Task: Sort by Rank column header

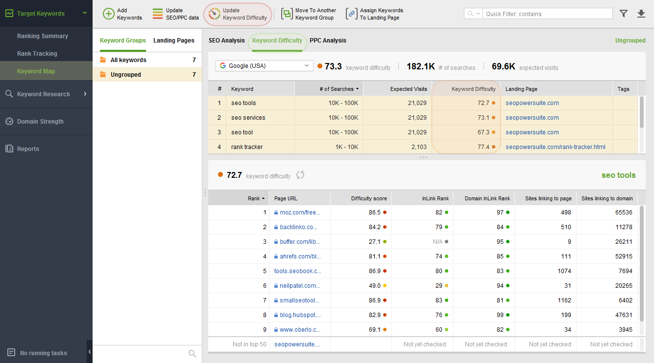Action: (239, 198)
